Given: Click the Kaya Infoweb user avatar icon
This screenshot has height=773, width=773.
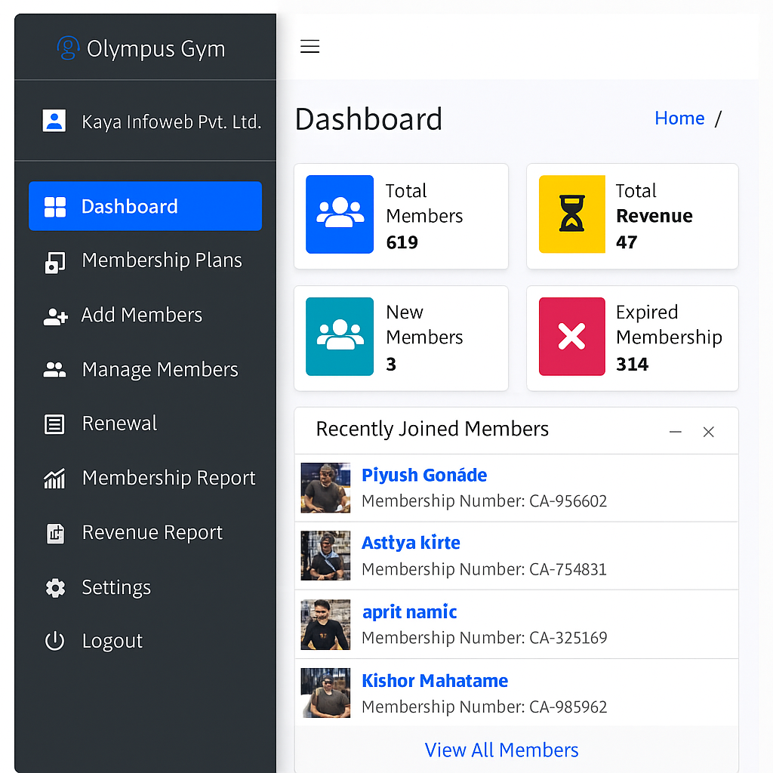Looking at the screenshot, I should coord(54,121).
